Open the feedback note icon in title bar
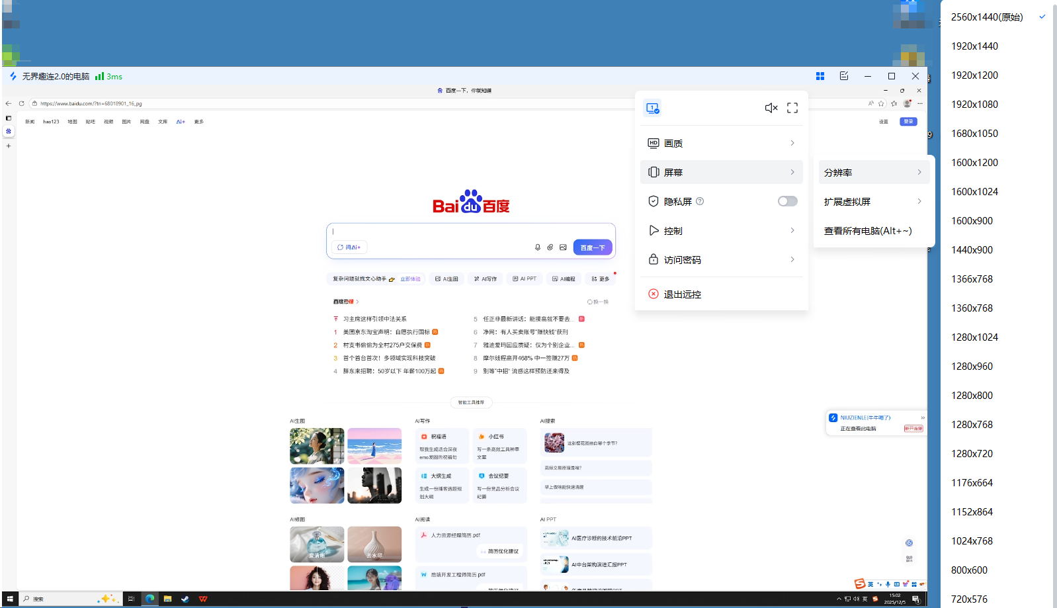 pyautogui.click(x=844, y=76)
